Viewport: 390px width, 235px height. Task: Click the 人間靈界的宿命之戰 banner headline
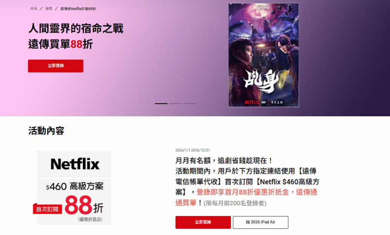pos(76,28)
